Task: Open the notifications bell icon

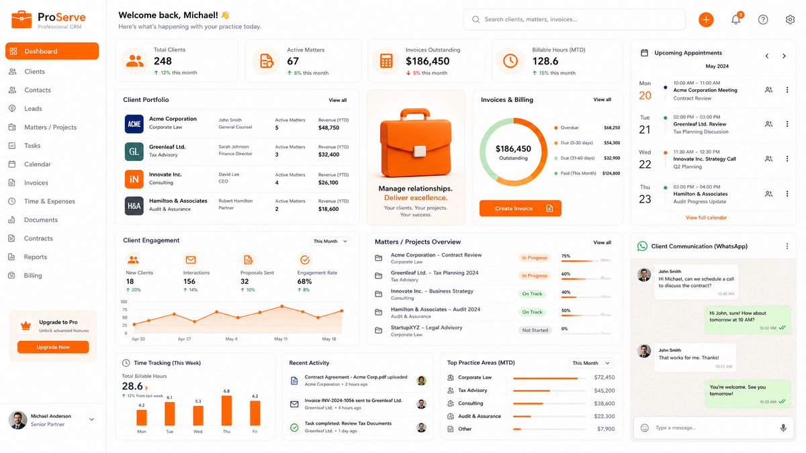Action: [x=736, y=19]
